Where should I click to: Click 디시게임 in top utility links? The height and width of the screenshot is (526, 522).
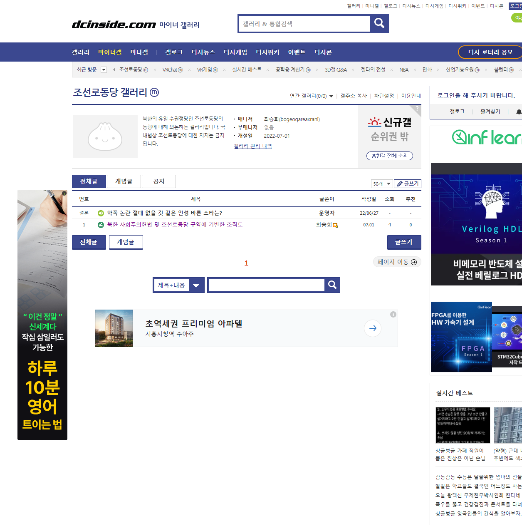(434, 6)
